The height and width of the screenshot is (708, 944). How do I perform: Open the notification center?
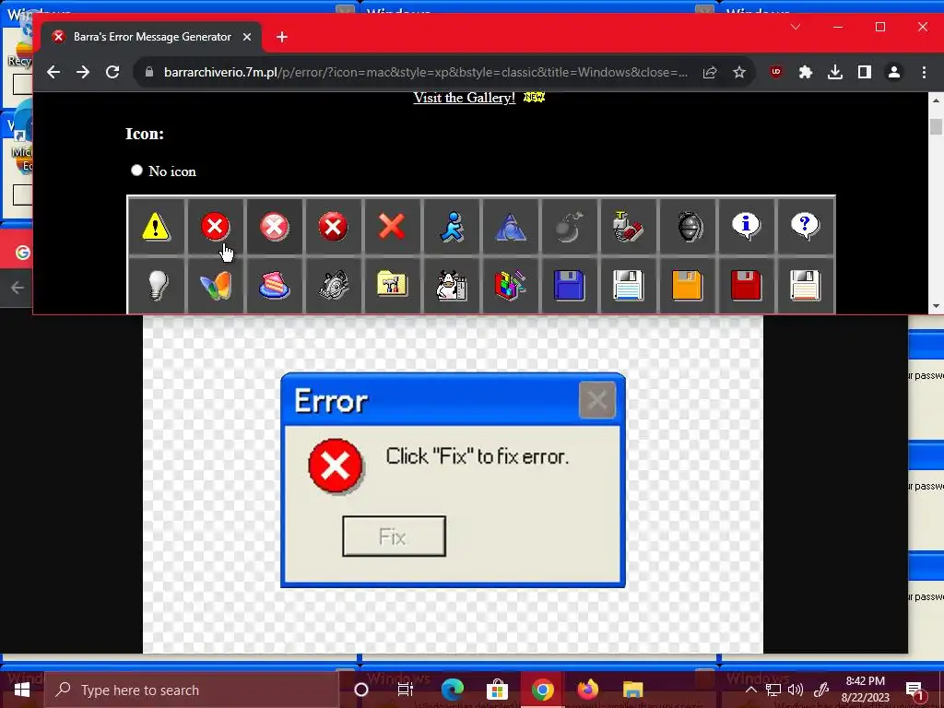[914, 690]
